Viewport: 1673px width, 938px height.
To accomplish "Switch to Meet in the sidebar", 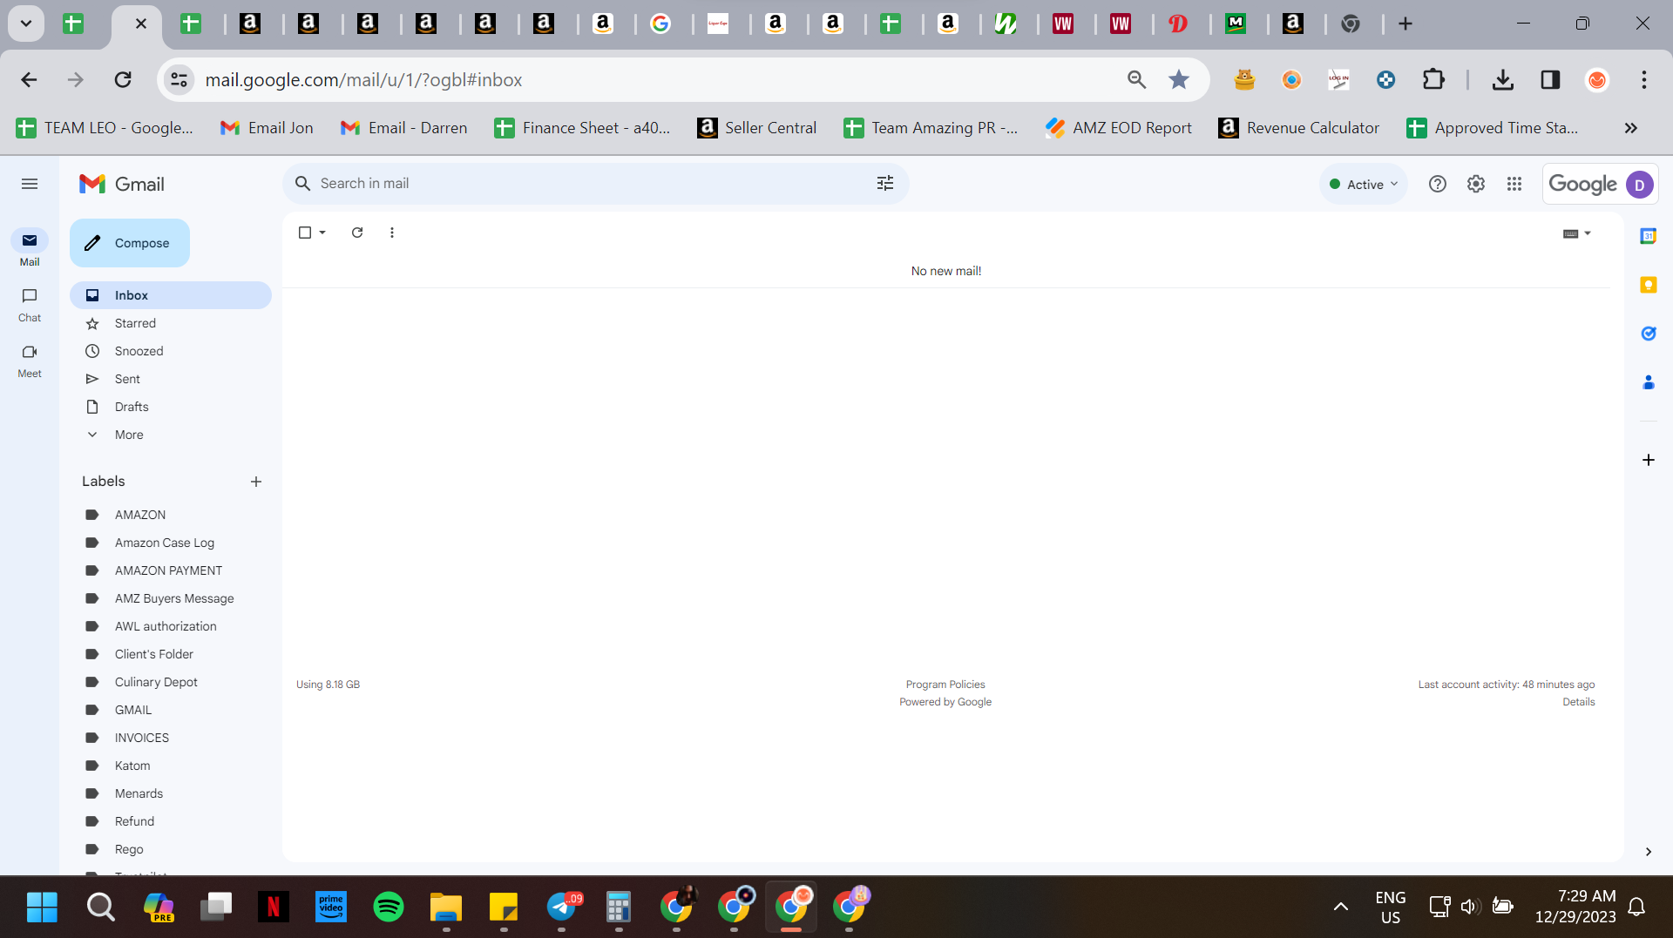I will click(30, 361).
